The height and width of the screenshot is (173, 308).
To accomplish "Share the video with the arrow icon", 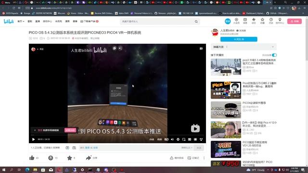I will [x=89, y=158].
